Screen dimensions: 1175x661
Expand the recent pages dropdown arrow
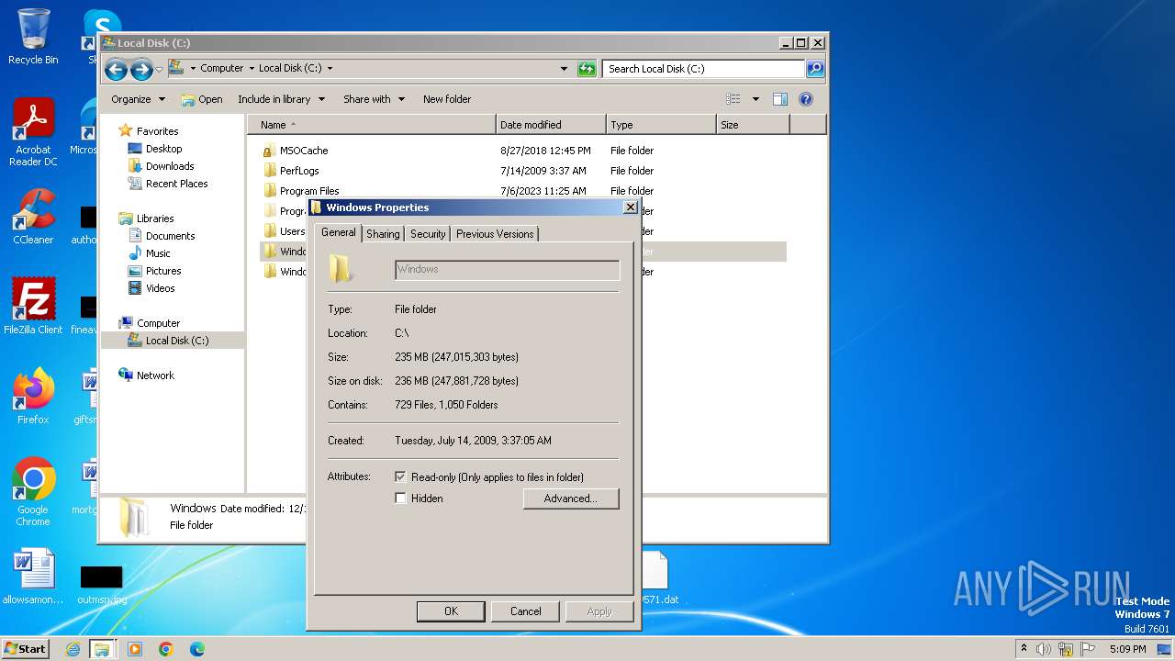[x=159, y=70]
